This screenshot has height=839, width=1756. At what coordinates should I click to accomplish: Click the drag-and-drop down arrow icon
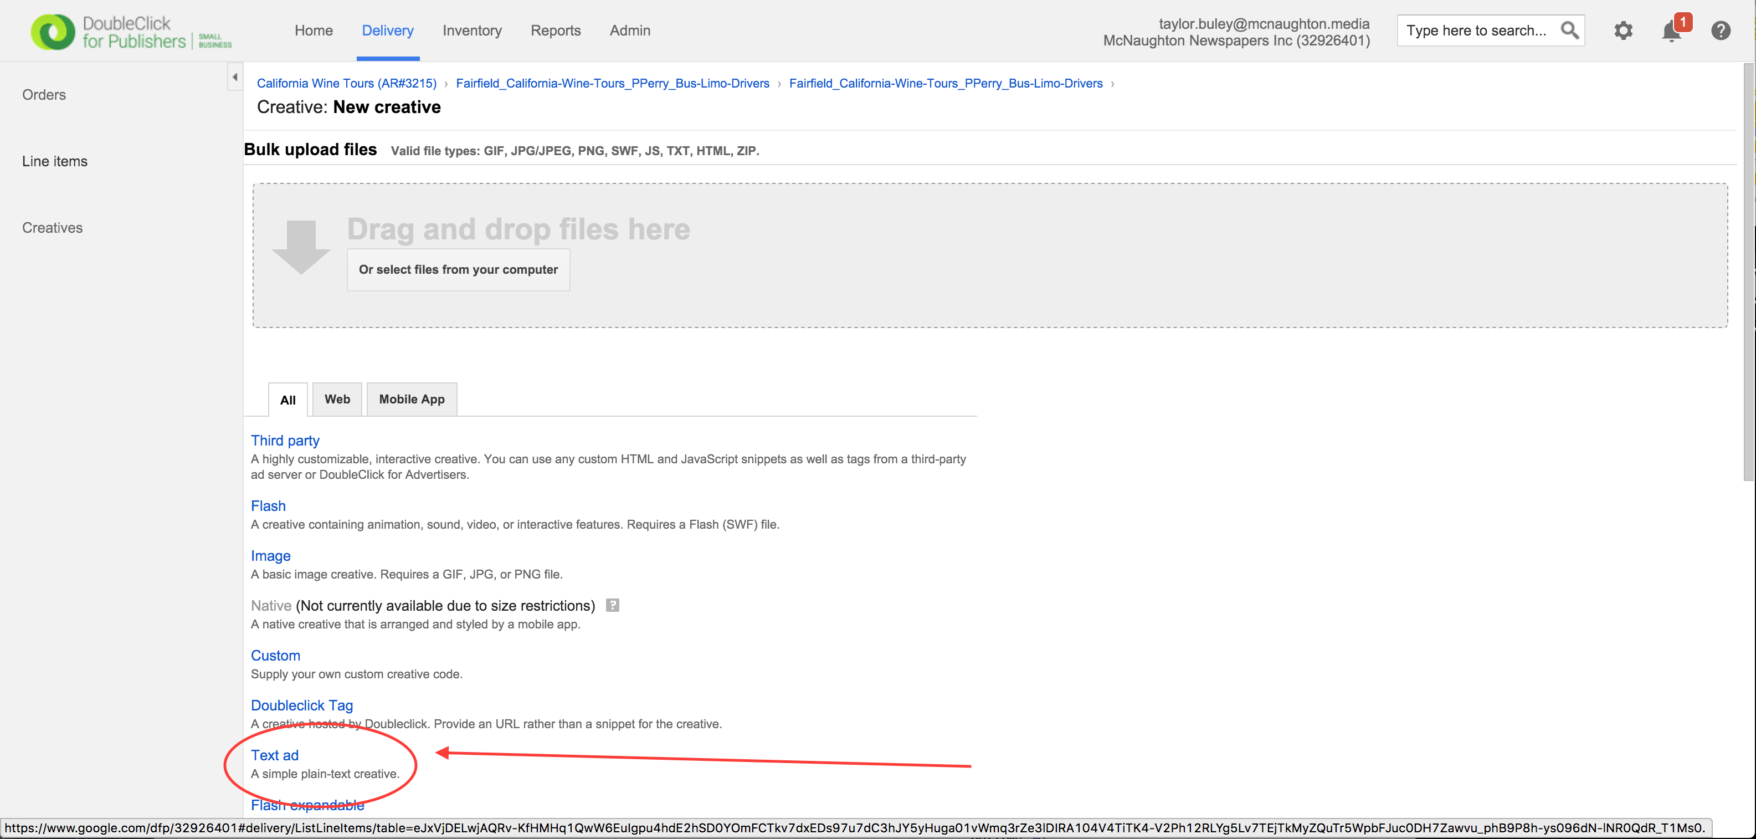pyautogui.click(x=301, y=247)
